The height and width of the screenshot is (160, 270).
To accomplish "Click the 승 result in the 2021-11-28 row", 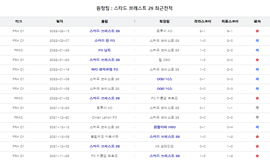I will [x=257, y=156].
